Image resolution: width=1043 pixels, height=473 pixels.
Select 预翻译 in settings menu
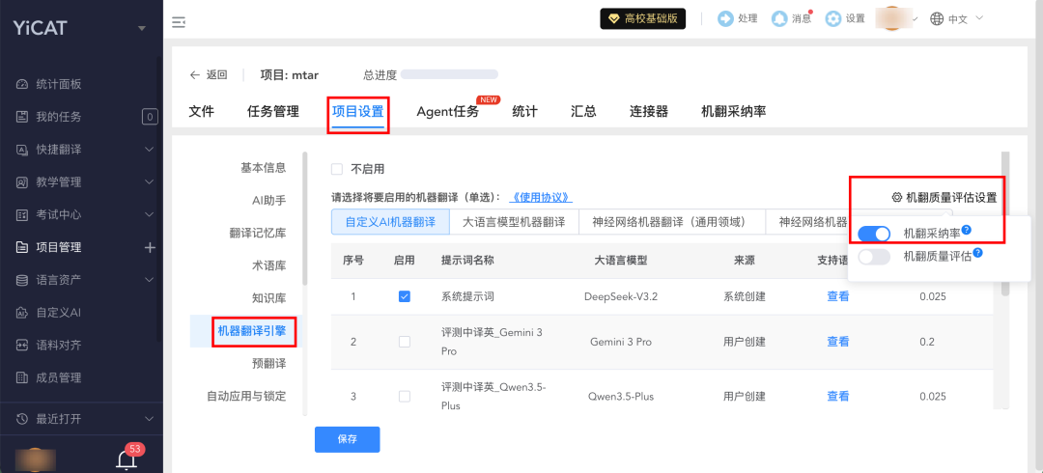click(268, 364)
